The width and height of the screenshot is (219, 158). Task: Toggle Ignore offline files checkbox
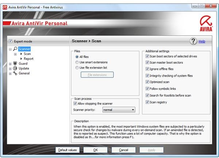[x=147, y=69]
